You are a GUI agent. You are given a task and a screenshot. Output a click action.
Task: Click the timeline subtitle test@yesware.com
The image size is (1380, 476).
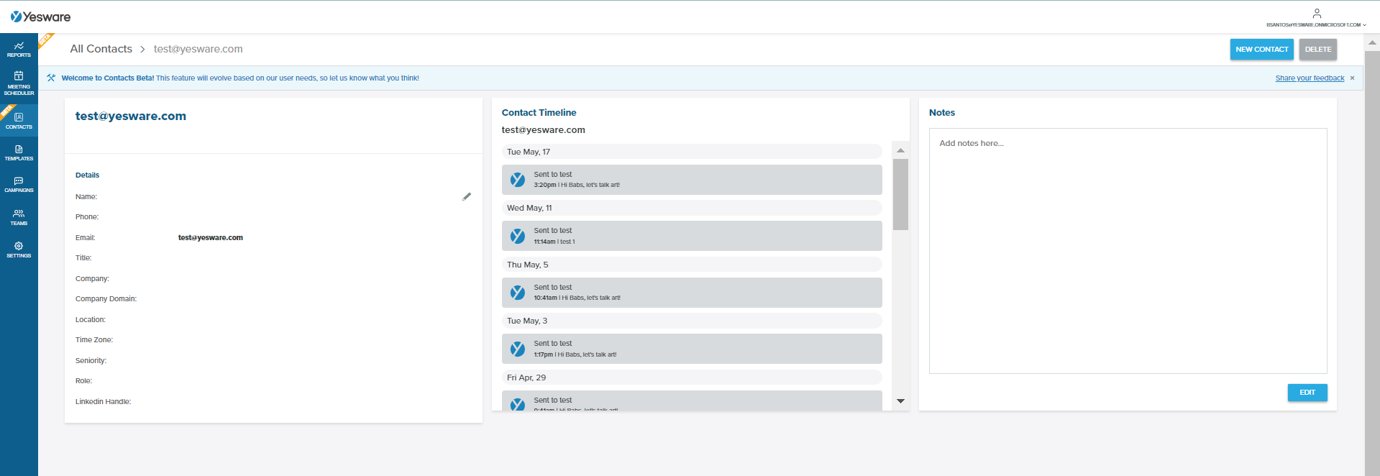[543, 130]
